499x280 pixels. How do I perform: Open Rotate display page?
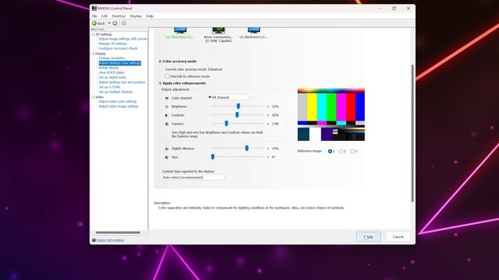[109, 68]
